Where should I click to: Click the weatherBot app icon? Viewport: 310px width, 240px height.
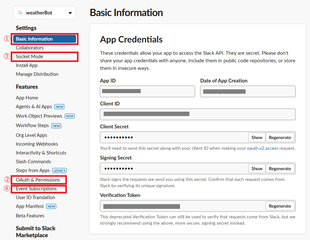tap(20, 13)
